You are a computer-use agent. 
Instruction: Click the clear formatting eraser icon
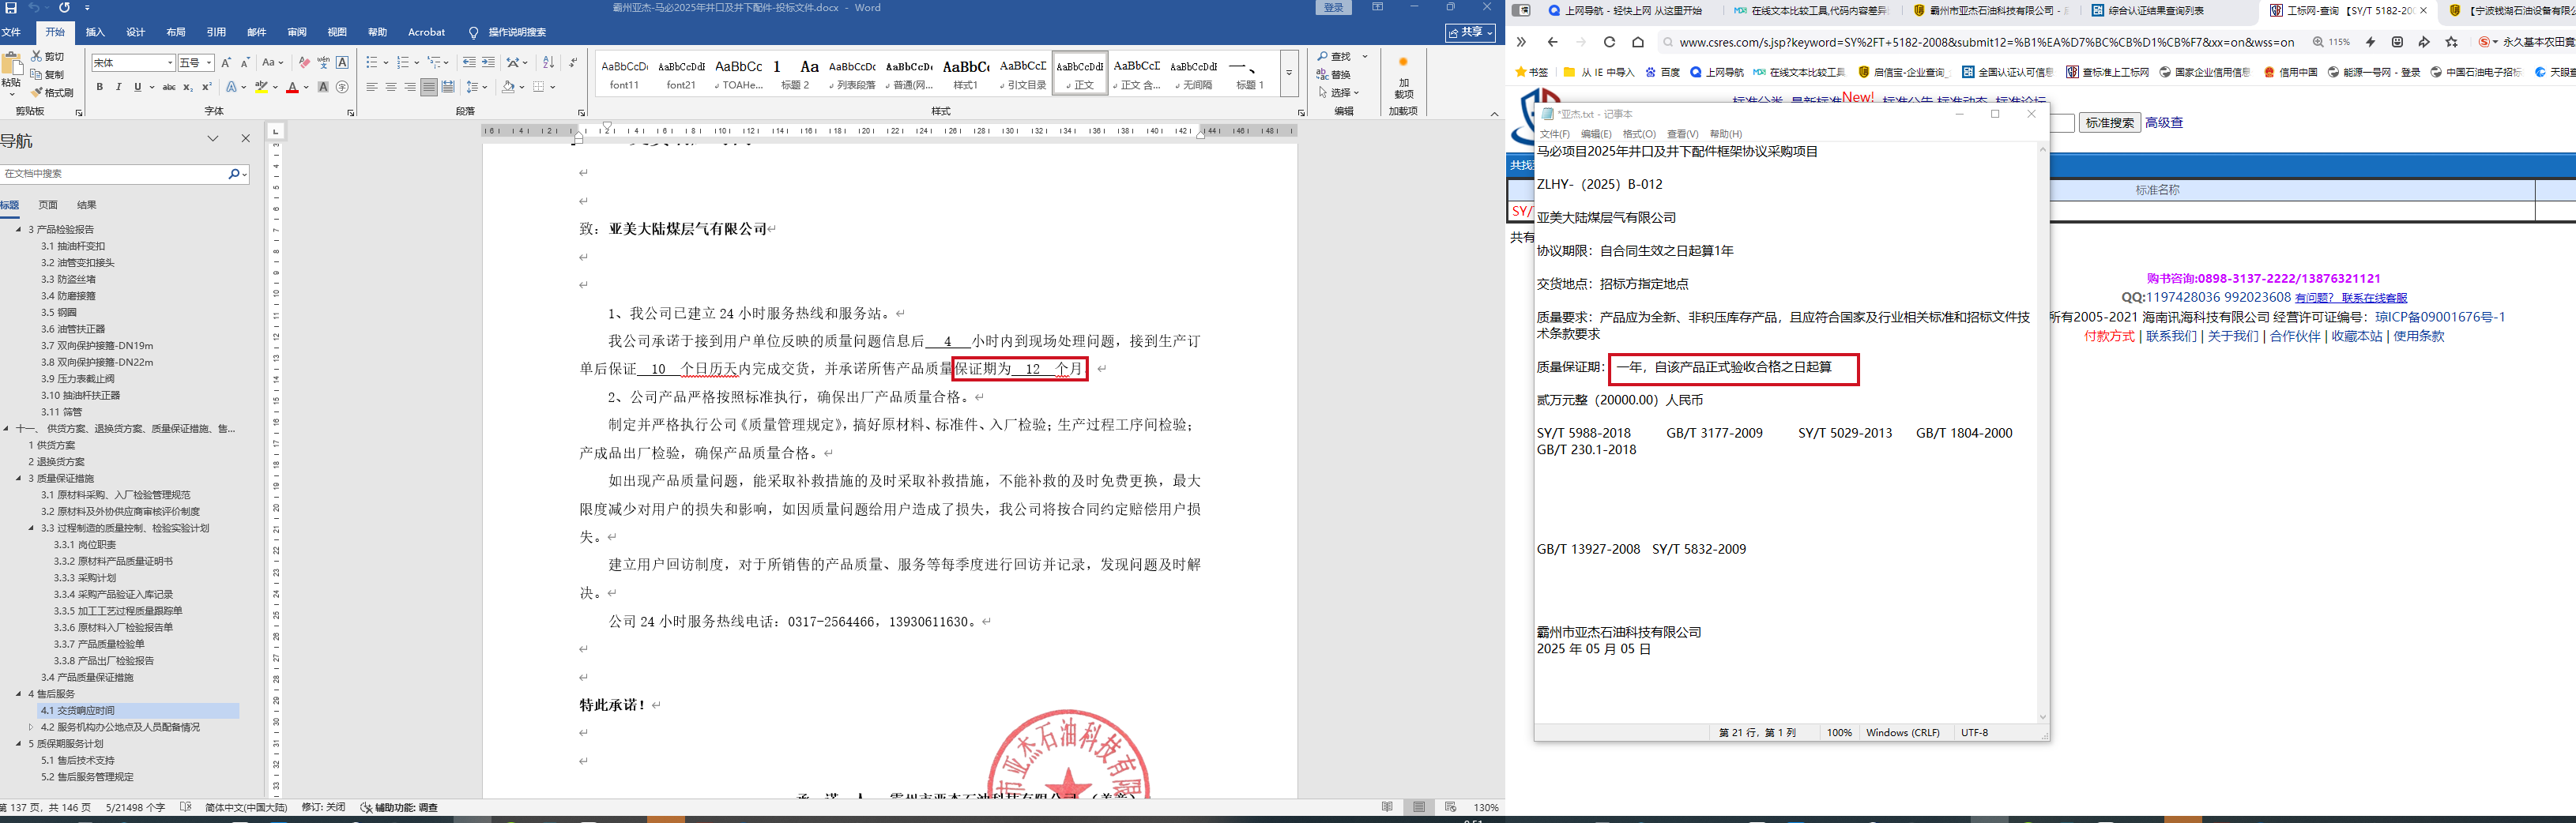pyautogui.click(x=304, y=62)
